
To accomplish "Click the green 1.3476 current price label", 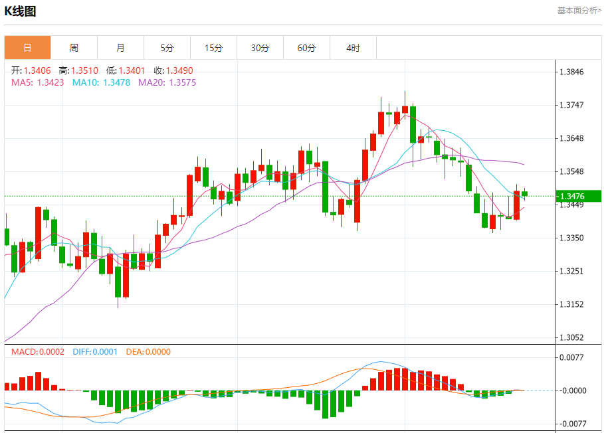I will pos(579,197).
